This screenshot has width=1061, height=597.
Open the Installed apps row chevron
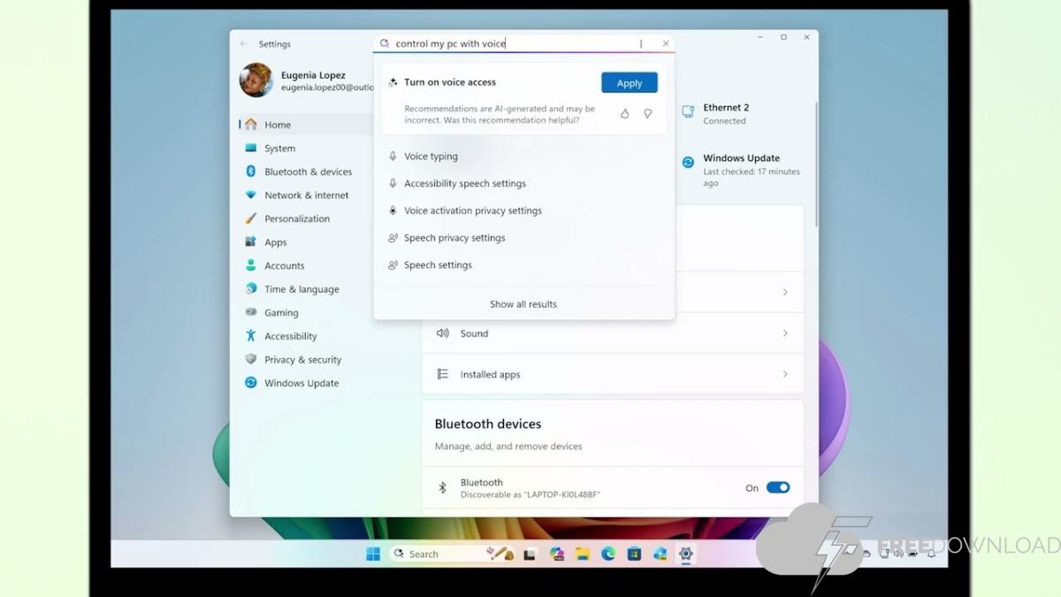click(x=784, y=374)
